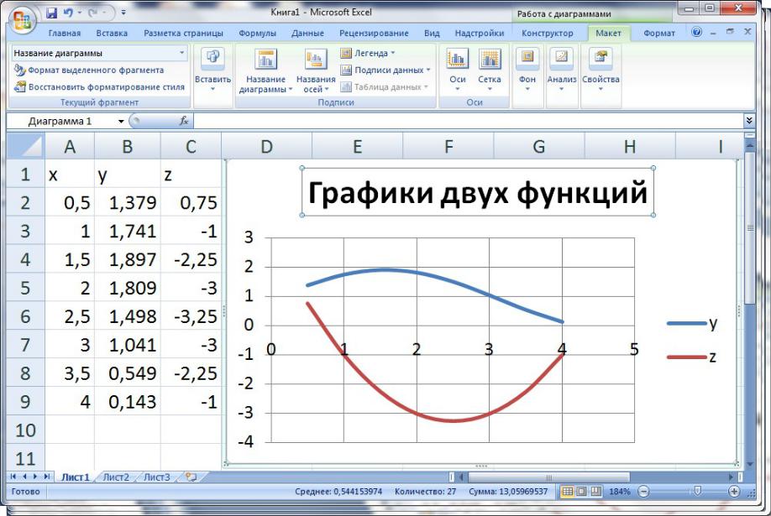The height and width of the screenshot is (516, 771).
Task: Select the z legend entry
Action: click(692, 357)
